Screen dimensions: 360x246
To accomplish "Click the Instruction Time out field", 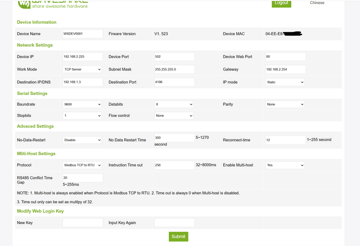I will coord(175,165).
